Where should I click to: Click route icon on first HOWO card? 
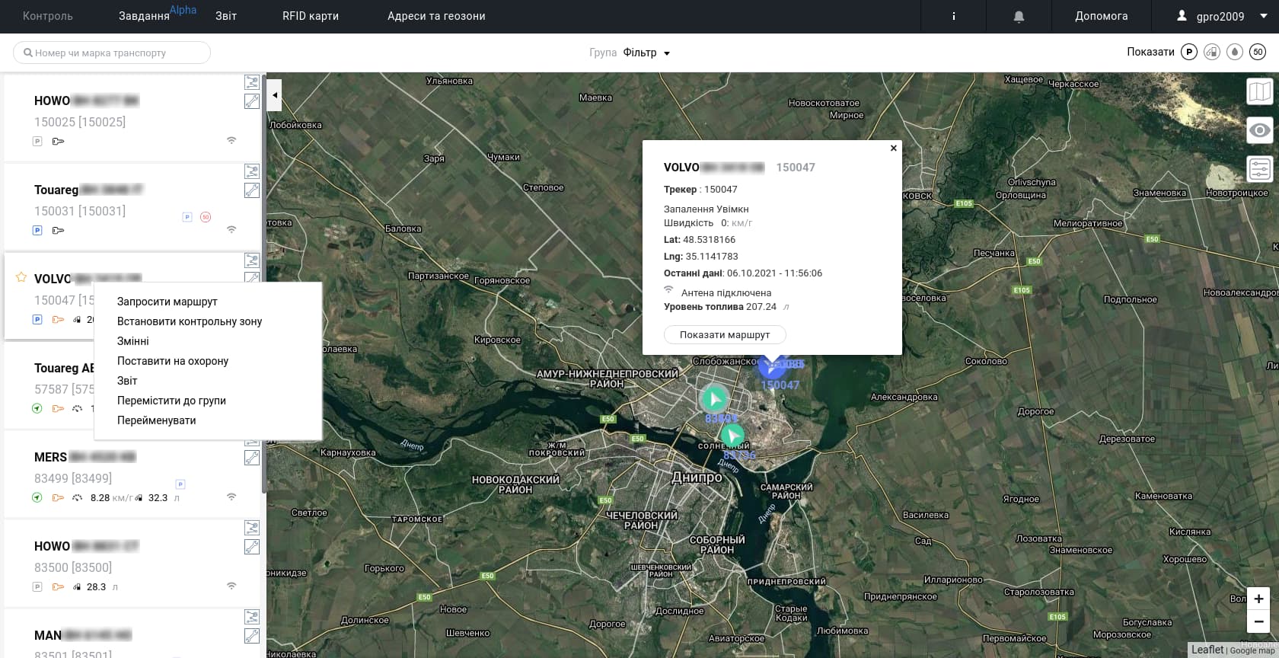coord(252,82)
